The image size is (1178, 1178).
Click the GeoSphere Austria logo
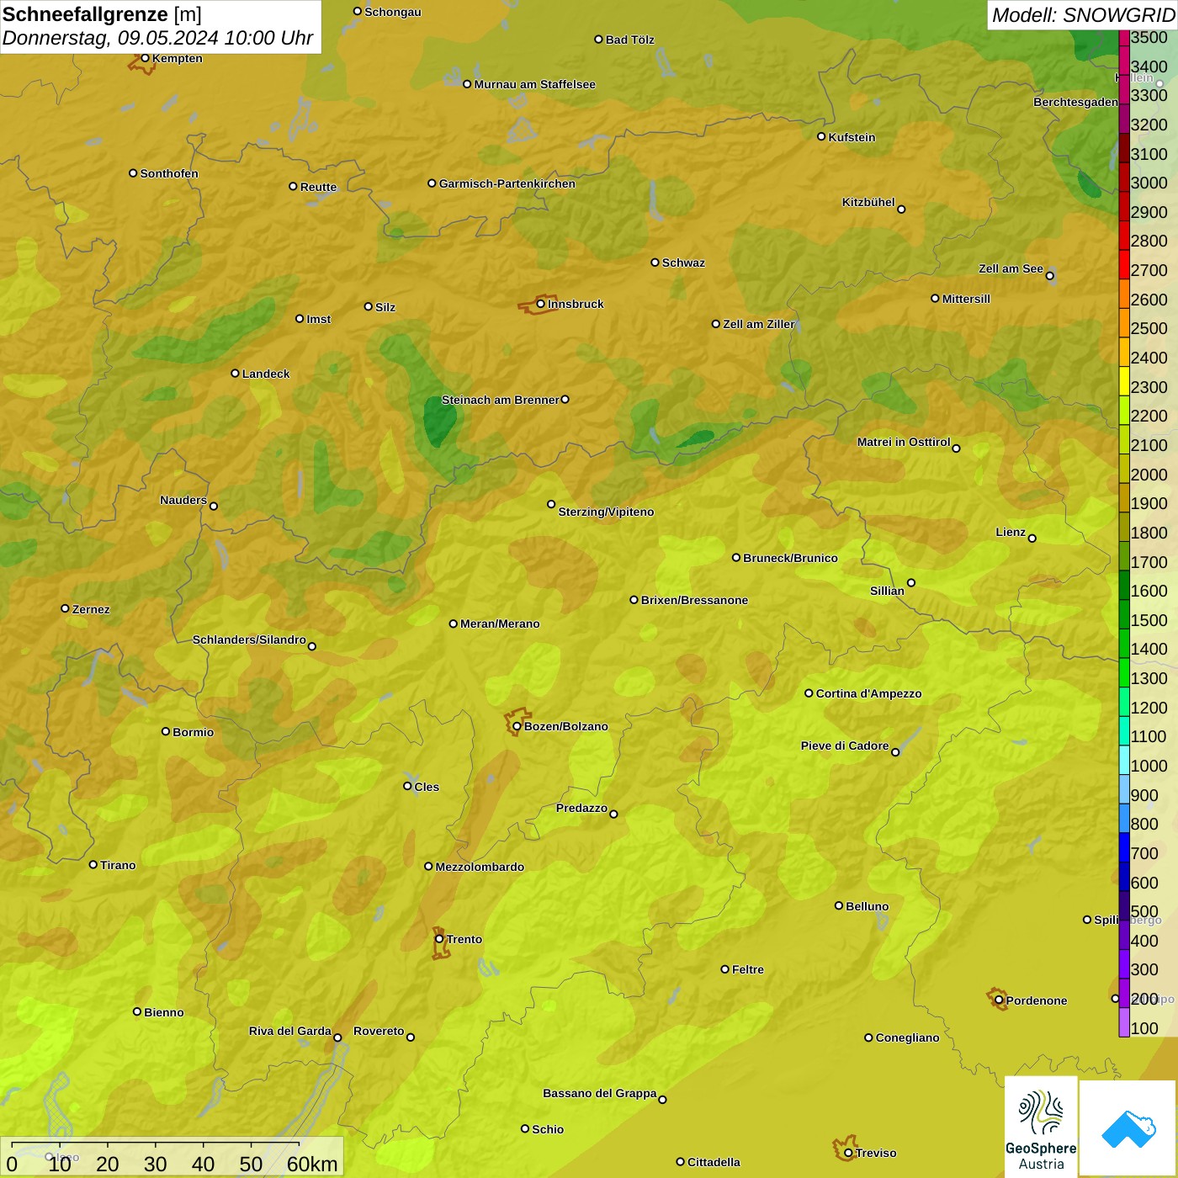coord(1041,1128)
